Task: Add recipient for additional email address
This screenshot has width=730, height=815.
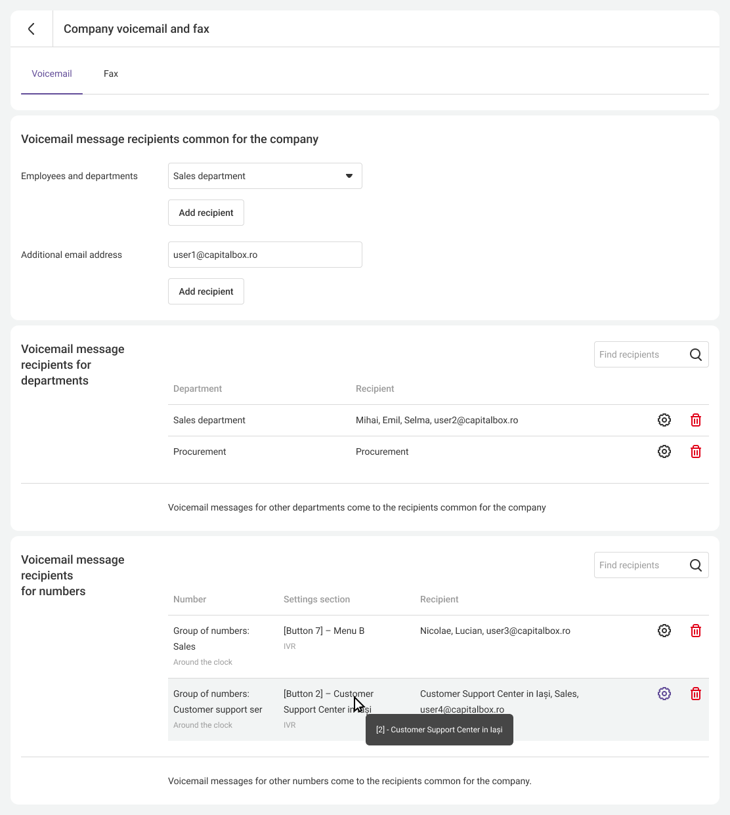Action: point(206,291)
